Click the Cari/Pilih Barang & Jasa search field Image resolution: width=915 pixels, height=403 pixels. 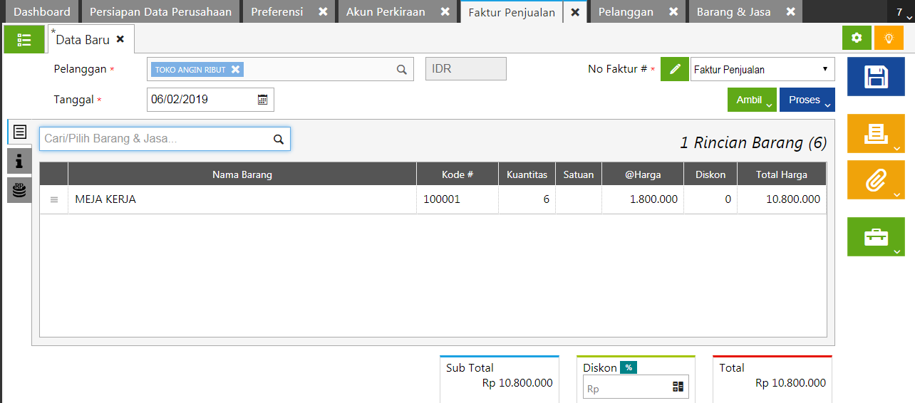pos(157,139)
